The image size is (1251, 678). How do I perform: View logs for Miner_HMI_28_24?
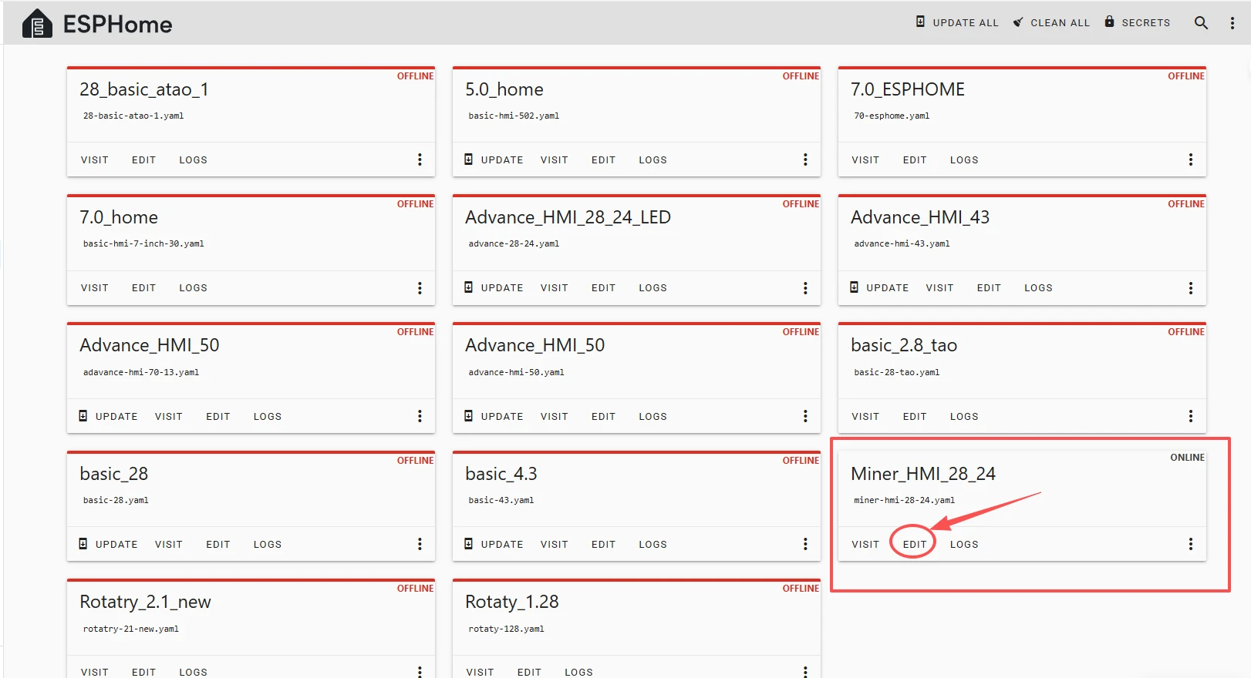pyautogui.click(x=963, y=544)
